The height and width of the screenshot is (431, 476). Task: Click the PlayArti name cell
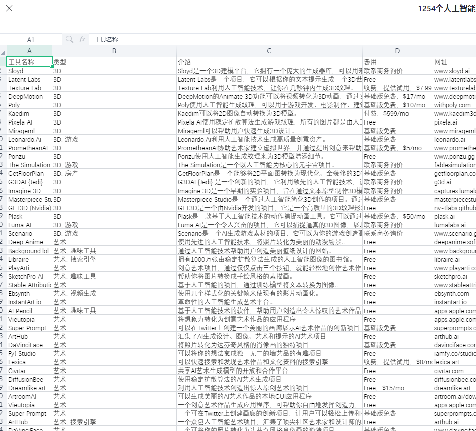(x=29, y=268)
